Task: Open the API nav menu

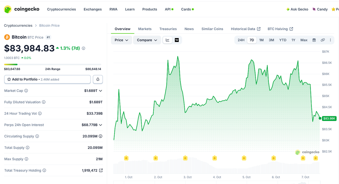Action: coord(169,9)
